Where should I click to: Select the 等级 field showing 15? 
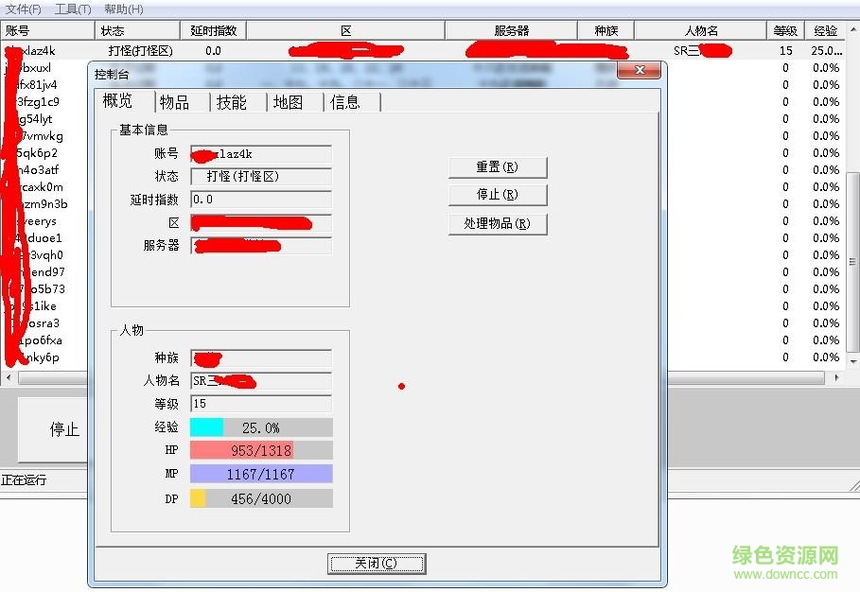[x=261, y=404]
